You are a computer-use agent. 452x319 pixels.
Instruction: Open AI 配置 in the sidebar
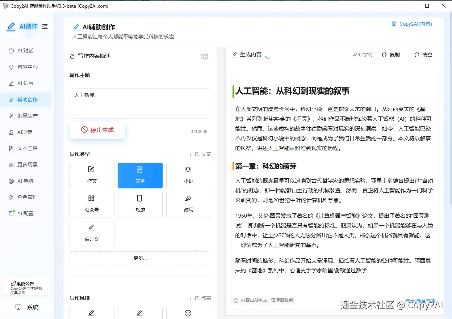(25, 213)
